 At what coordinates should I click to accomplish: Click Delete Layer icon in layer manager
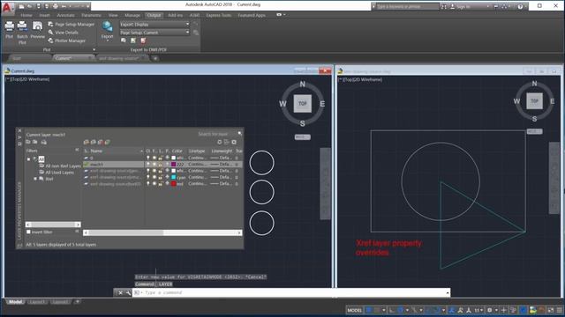[101, 143]
